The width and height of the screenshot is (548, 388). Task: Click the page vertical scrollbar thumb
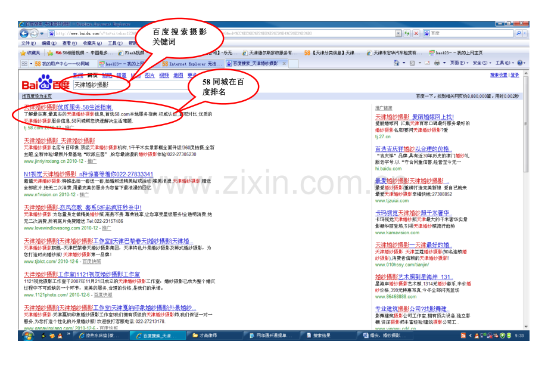pyautogui.click(x=525, y=124)
